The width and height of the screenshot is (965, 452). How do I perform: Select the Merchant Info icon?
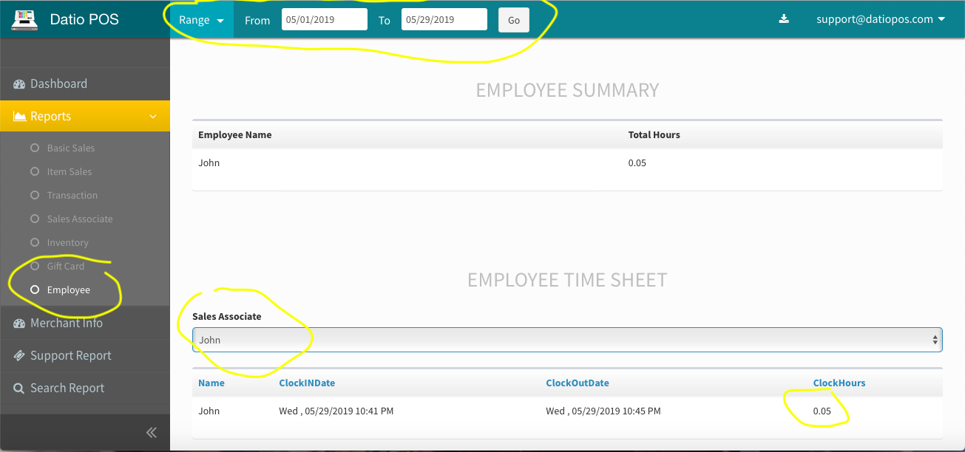[18, 323]
